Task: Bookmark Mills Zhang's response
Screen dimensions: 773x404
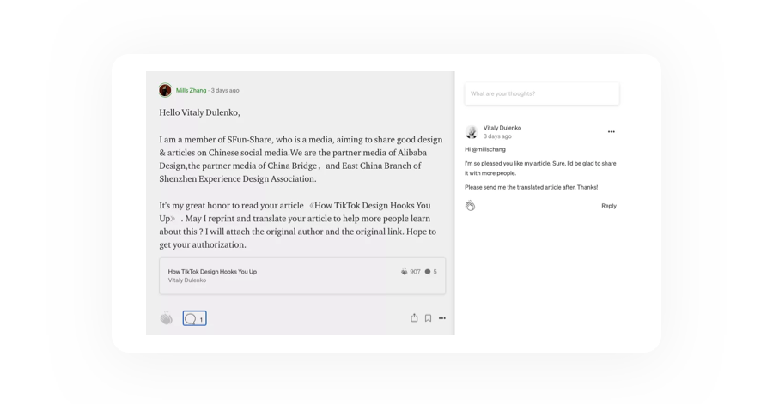Action: coord(428,318)
